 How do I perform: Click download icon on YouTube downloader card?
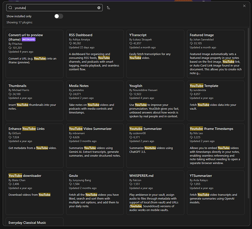pyautogui.click(x=10, y=184)
